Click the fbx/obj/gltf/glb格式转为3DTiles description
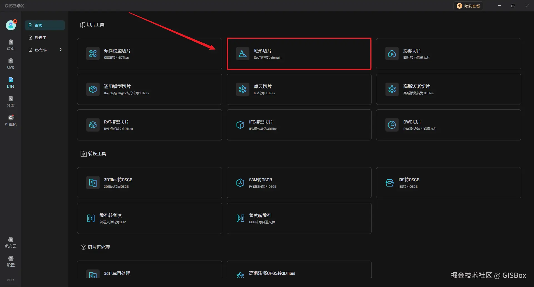 [x=127, y=93]
